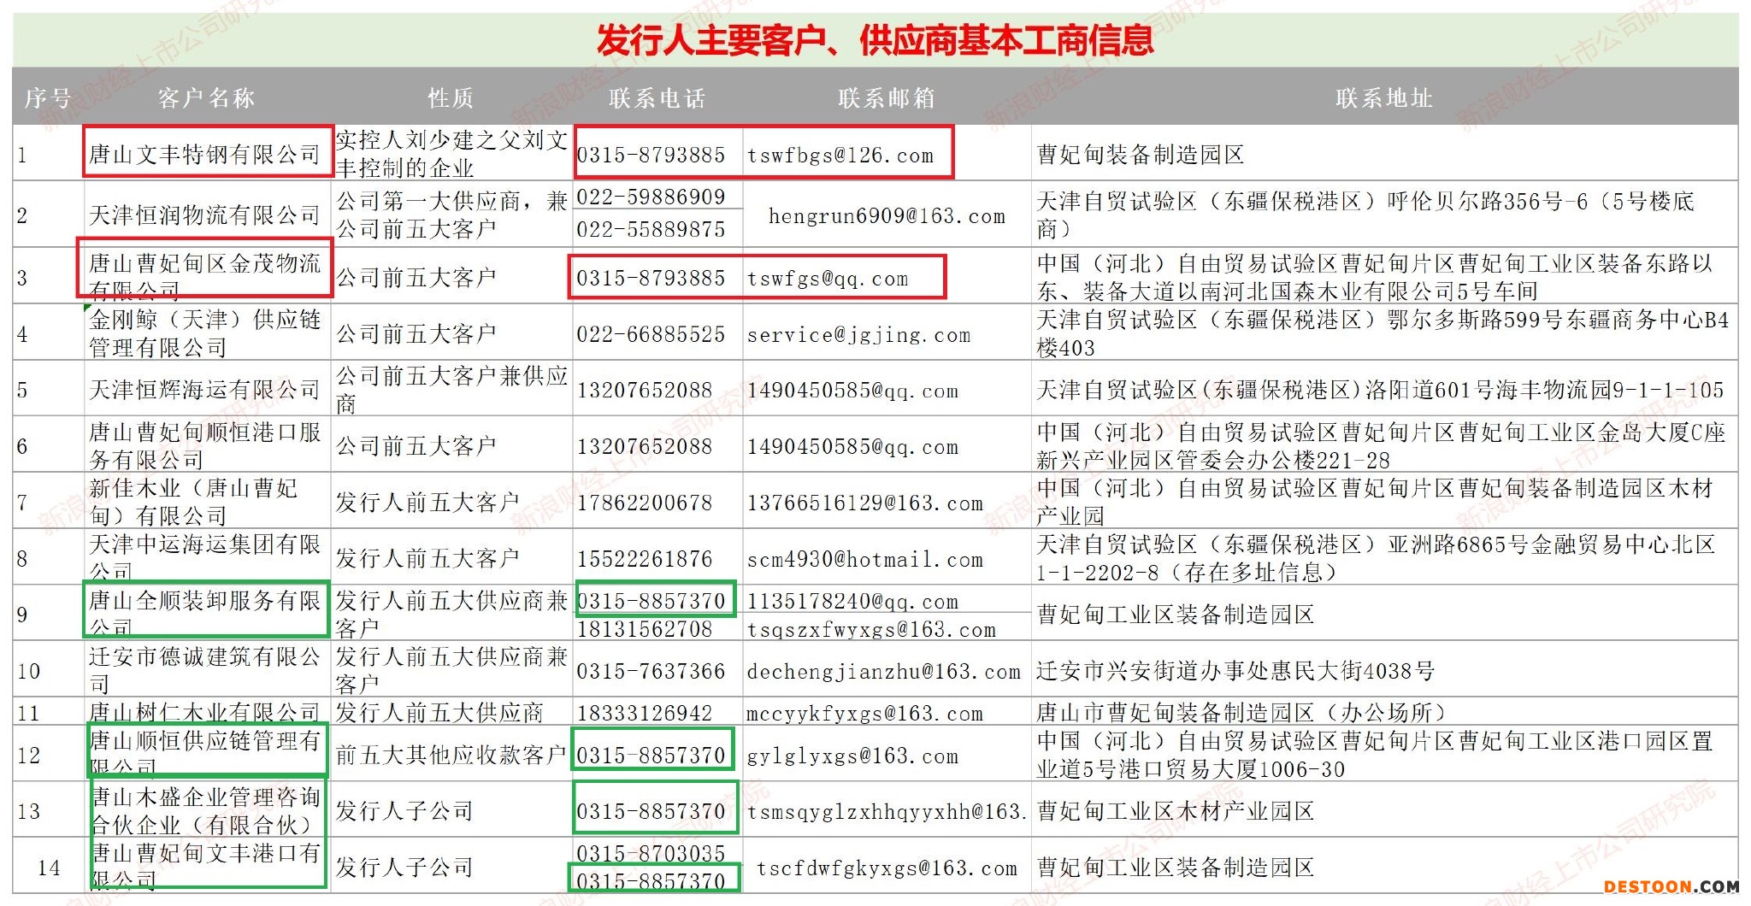Click the red table title 发行人主要客户、供应商基本工商信息
The image size is (1751, 906).
click(x=875, y=40)
